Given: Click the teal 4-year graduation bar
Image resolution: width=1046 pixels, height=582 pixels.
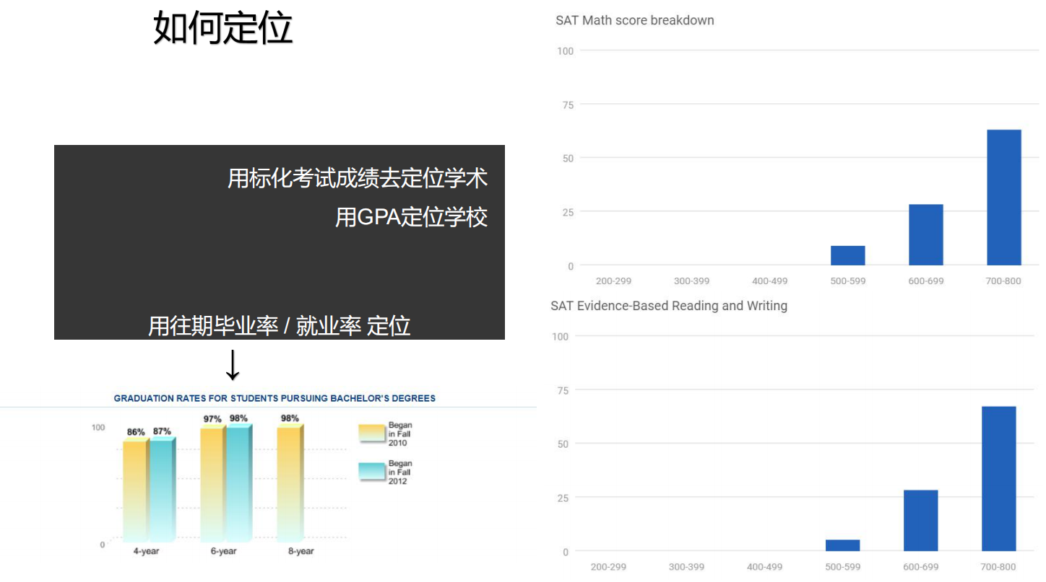Looking at the screenshot, I should (x=162, y=490).
